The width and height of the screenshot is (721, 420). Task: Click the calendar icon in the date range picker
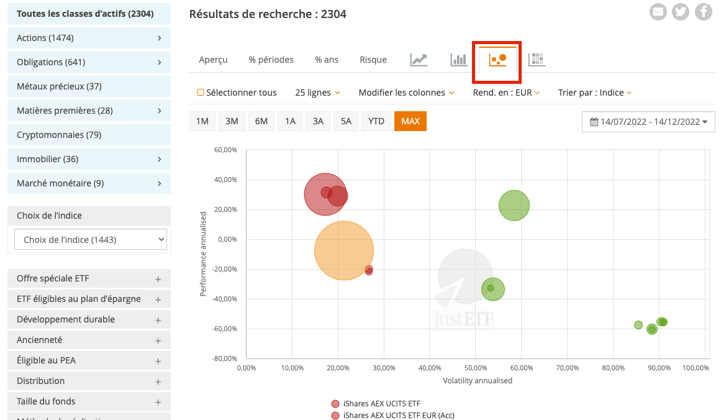coord(593,121)
